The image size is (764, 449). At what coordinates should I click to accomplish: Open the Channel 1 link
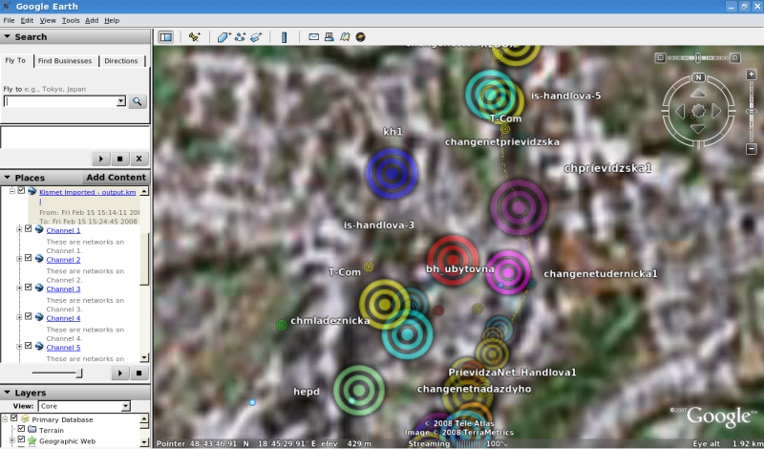pyautogui.click(x=63, y=230)
